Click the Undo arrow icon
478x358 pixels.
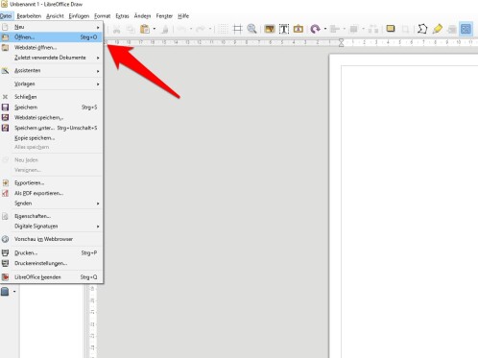tap(181, 29)
